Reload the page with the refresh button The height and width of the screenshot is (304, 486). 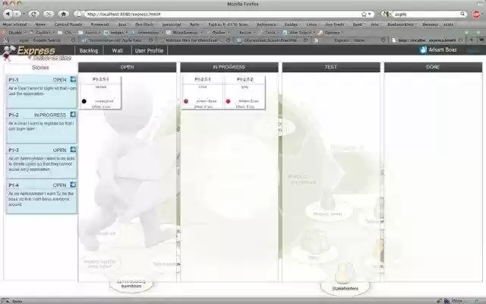[x=33, y=14]
